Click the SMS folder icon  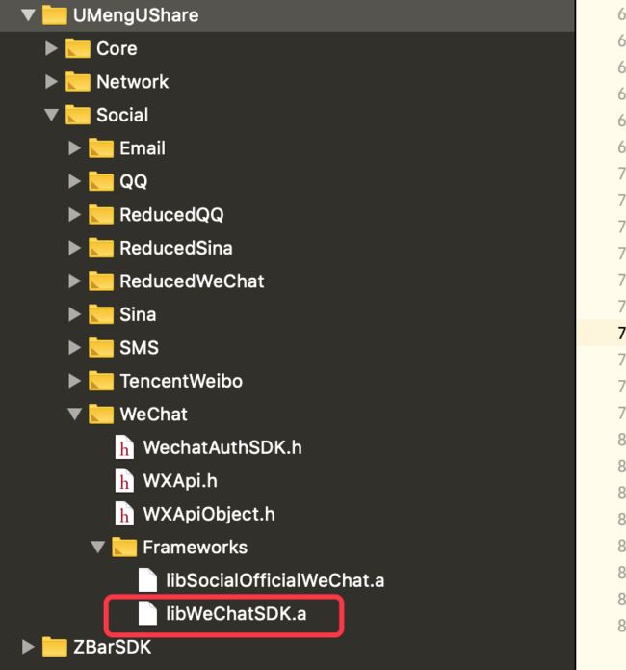coord(101,347)
